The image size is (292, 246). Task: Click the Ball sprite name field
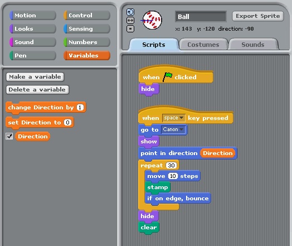[x=201, y=17]
